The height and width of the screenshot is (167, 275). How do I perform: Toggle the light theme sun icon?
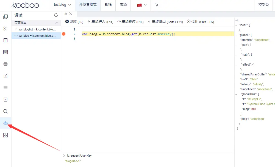coord(157,5)
